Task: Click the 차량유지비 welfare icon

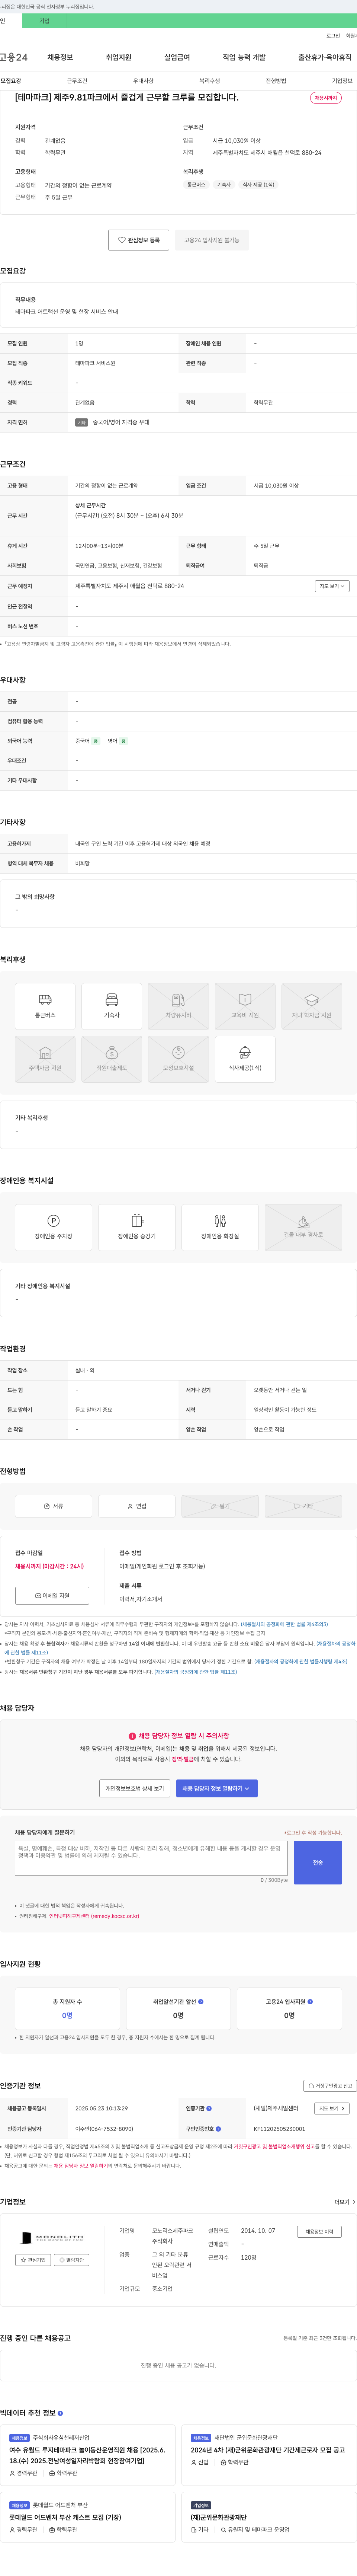Action: [x=178, y=1006]
